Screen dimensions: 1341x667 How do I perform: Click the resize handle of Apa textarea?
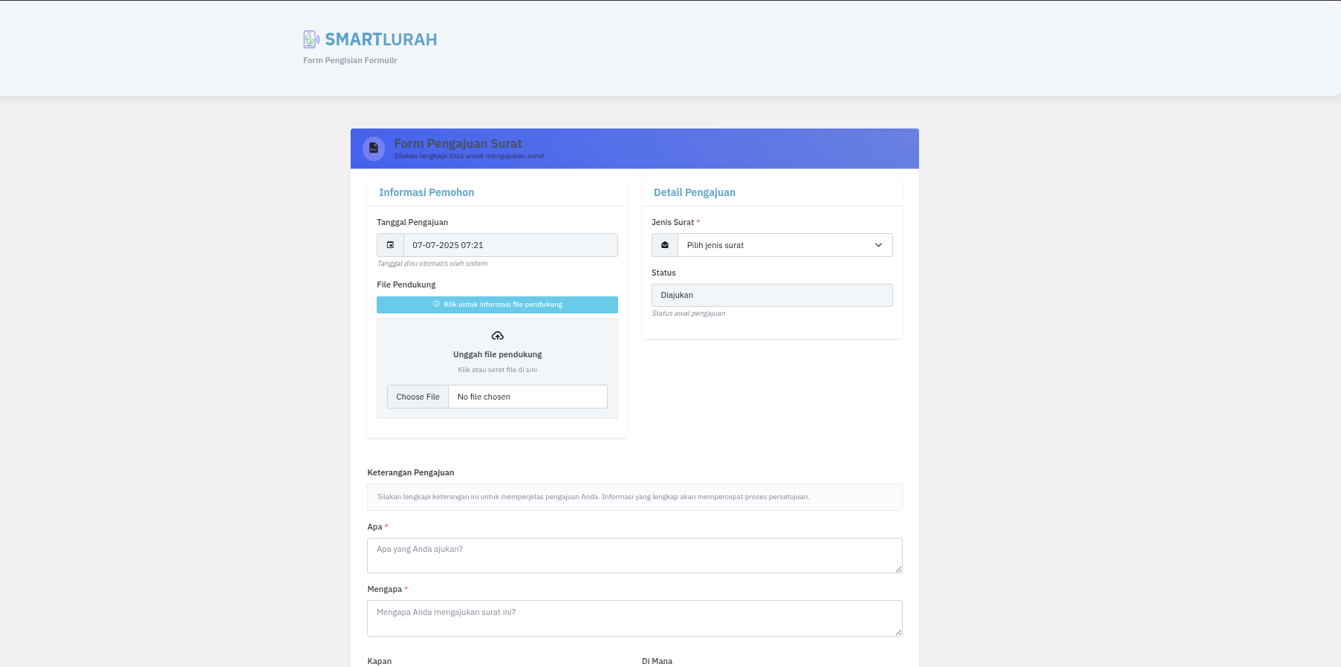tap(898, 569)
